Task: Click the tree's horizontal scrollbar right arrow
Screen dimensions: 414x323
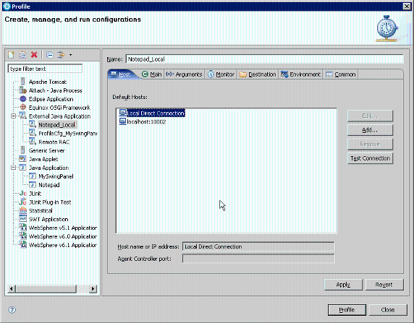Action: coord(93,289)
